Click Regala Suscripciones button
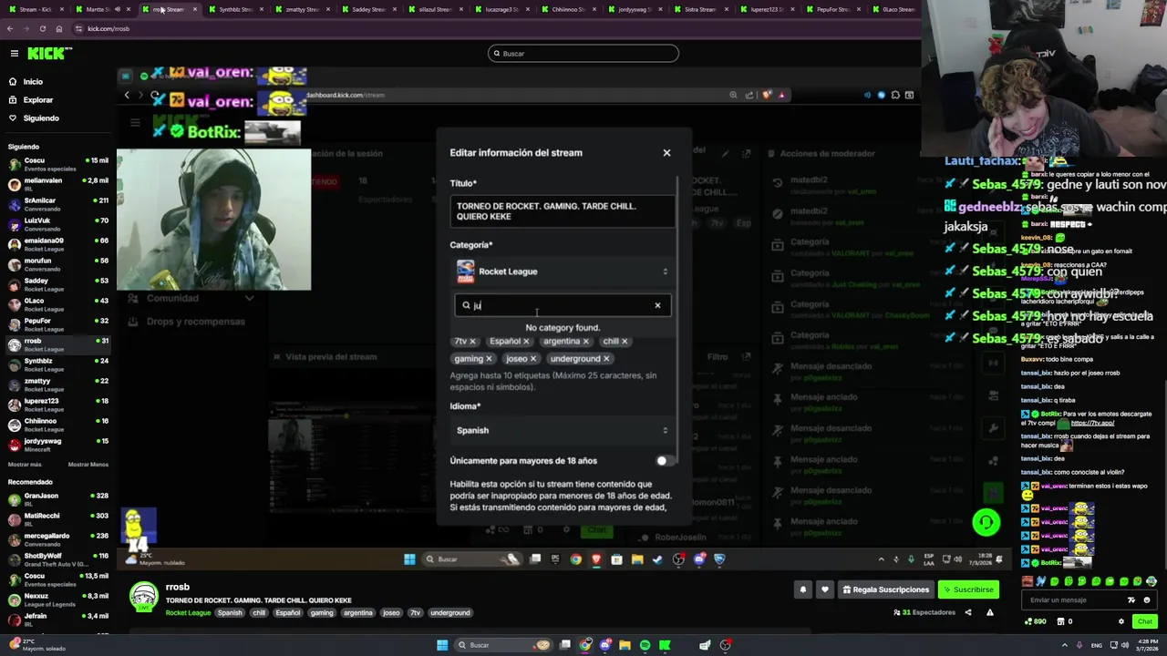 point(884,589)
